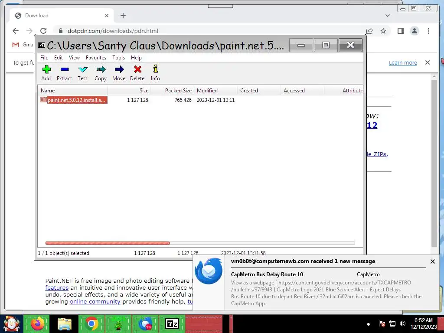Screen dimensions: 444x333
Task: Switch to Chrome in the taskbar
Action: (91, 324)
